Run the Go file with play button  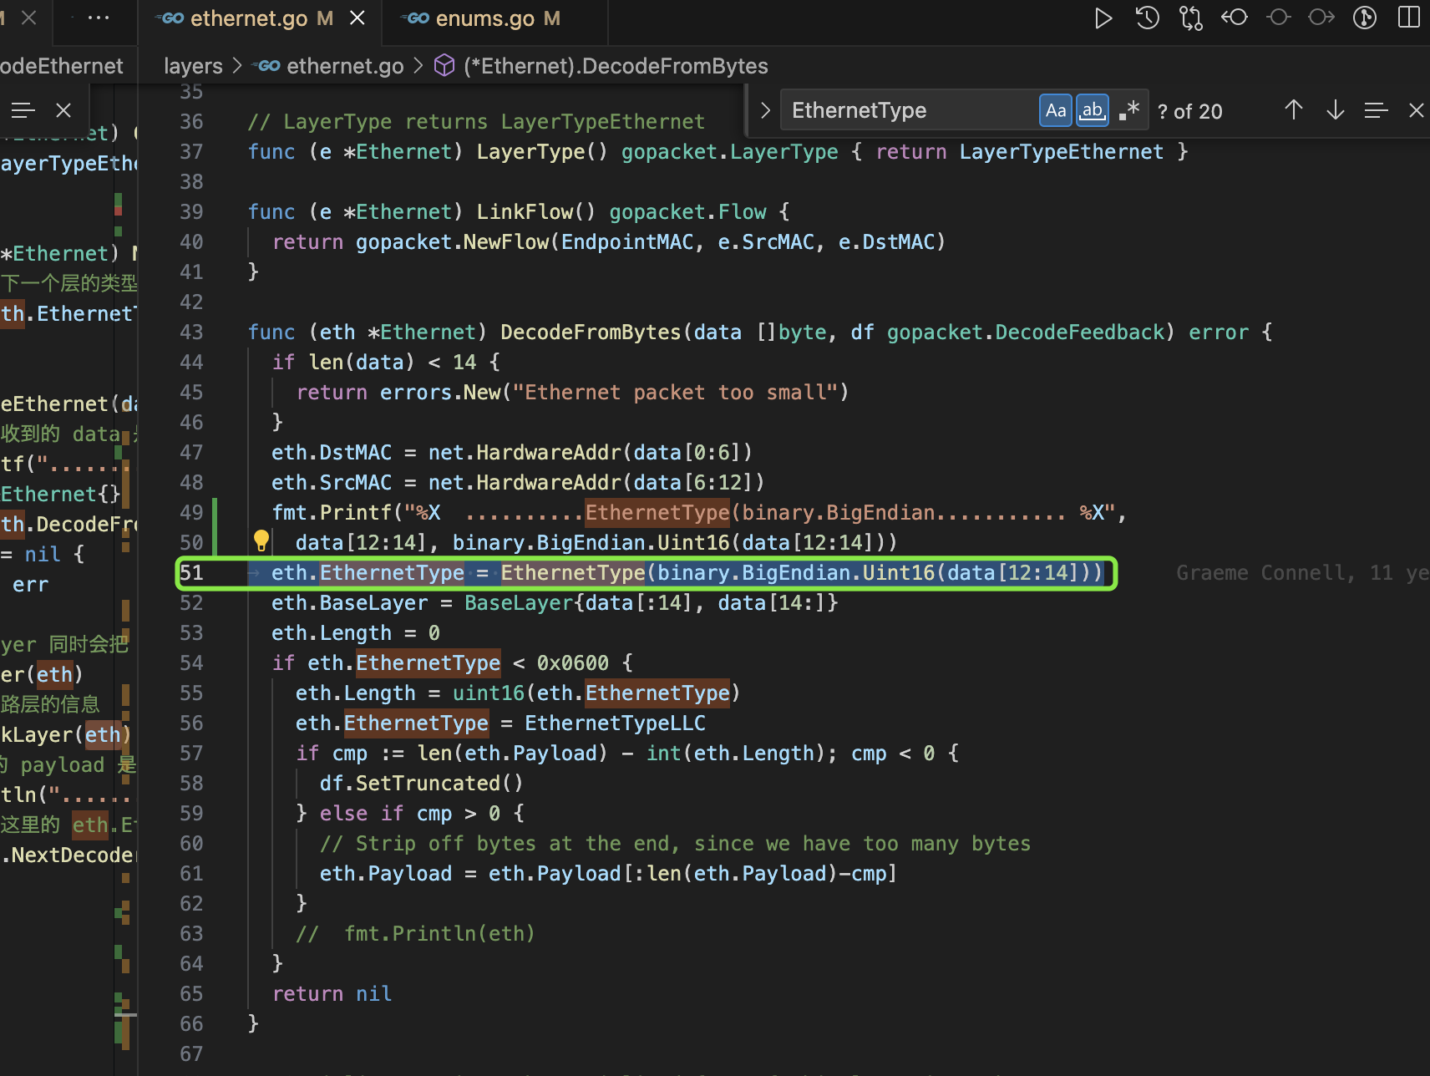pos(1103,18)
